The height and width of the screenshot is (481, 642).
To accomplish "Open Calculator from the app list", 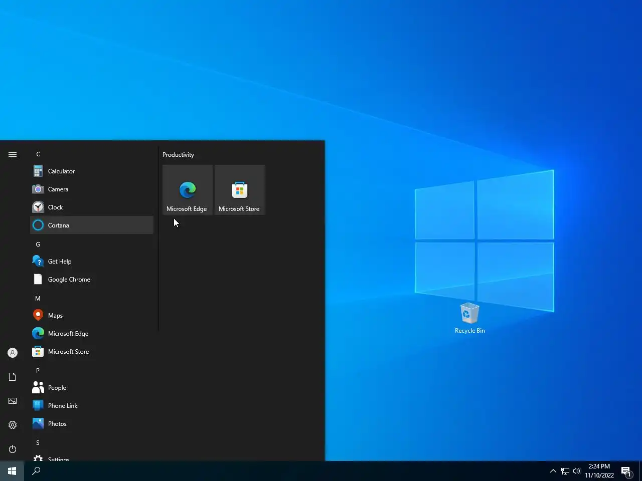I will 92,171.
